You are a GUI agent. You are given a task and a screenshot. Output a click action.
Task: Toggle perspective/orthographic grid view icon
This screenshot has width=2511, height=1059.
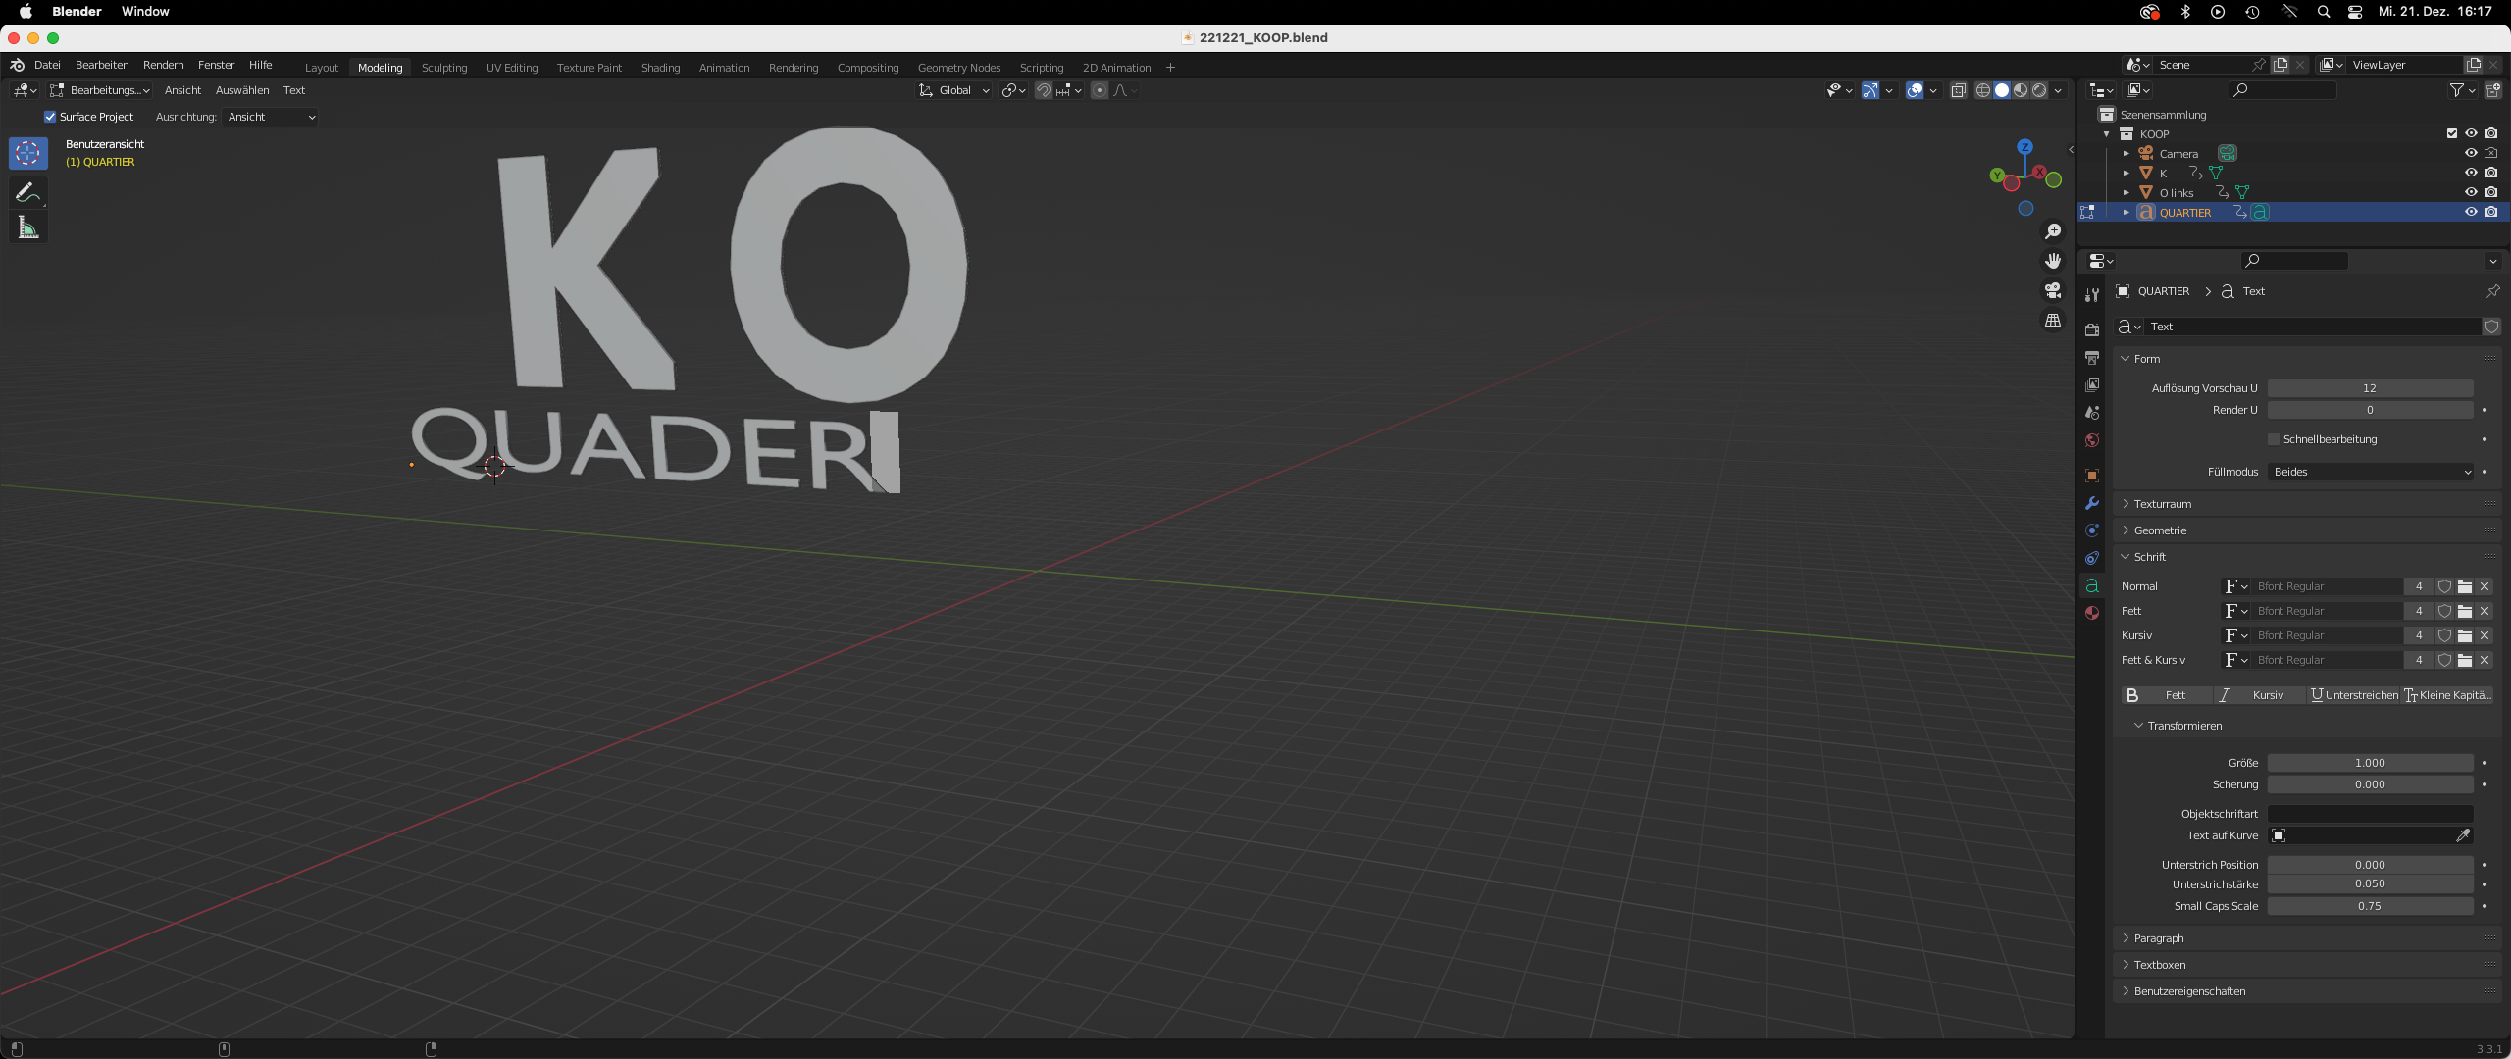[x=2052, y=321]
